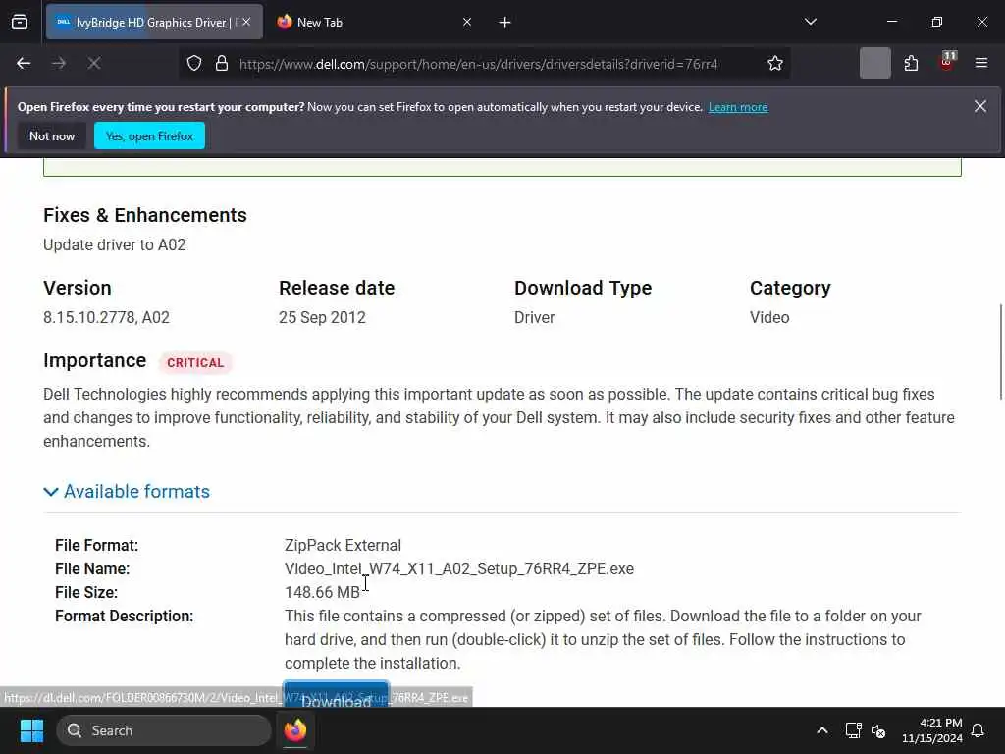Go back to previous page

[24, 64]
